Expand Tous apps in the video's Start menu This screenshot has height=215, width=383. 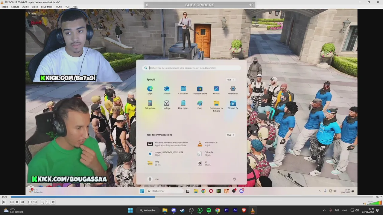click(230, 80)
